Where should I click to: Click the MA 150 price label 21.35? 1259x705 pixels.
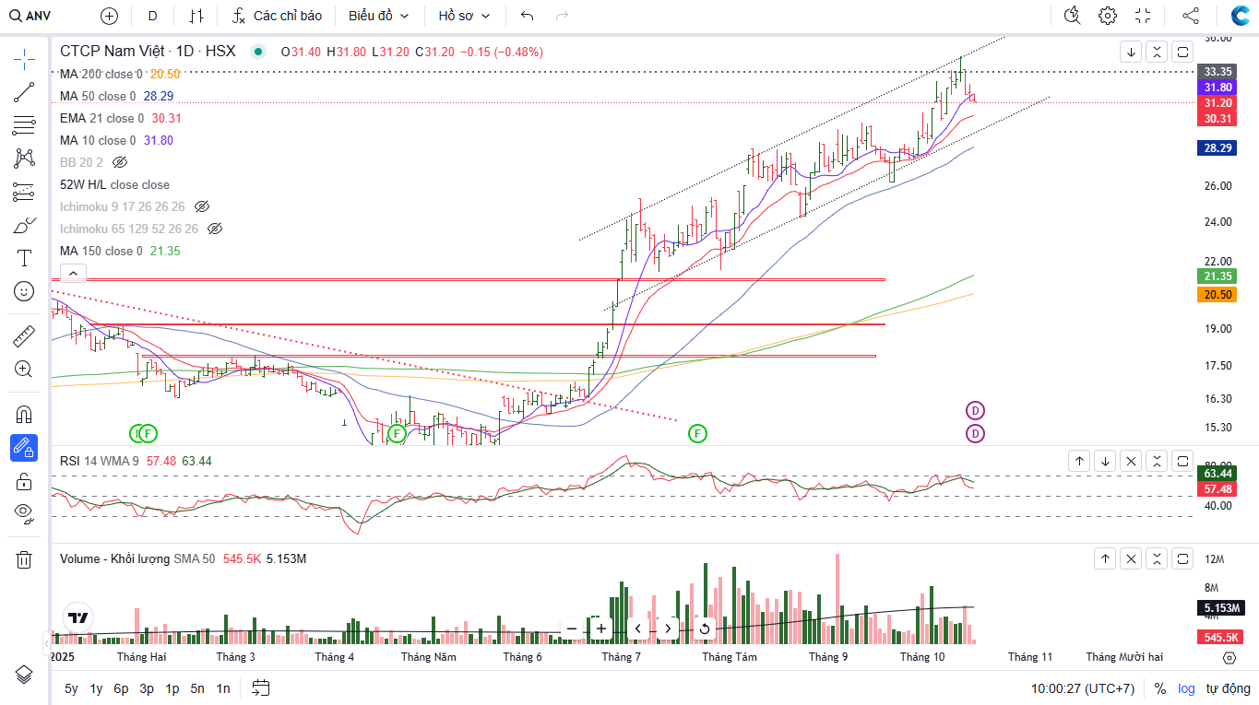(1217, 276)
